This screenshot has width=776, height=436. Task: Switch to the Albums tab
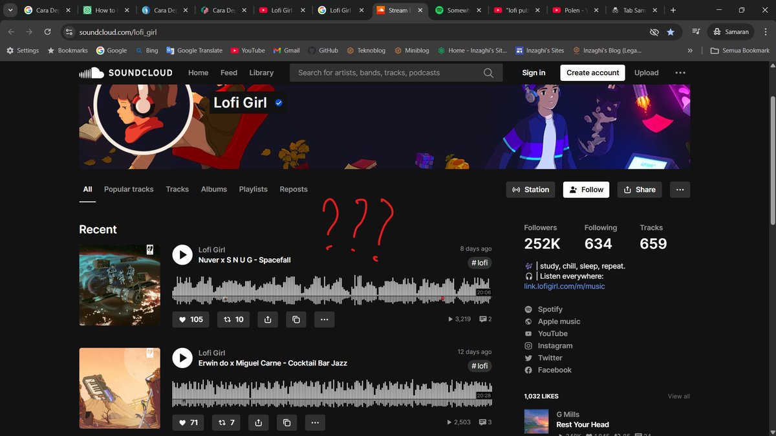click(214, 190)
